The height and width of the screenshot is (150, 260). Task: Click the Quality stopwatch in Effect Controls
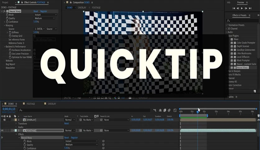coord(7,18)
